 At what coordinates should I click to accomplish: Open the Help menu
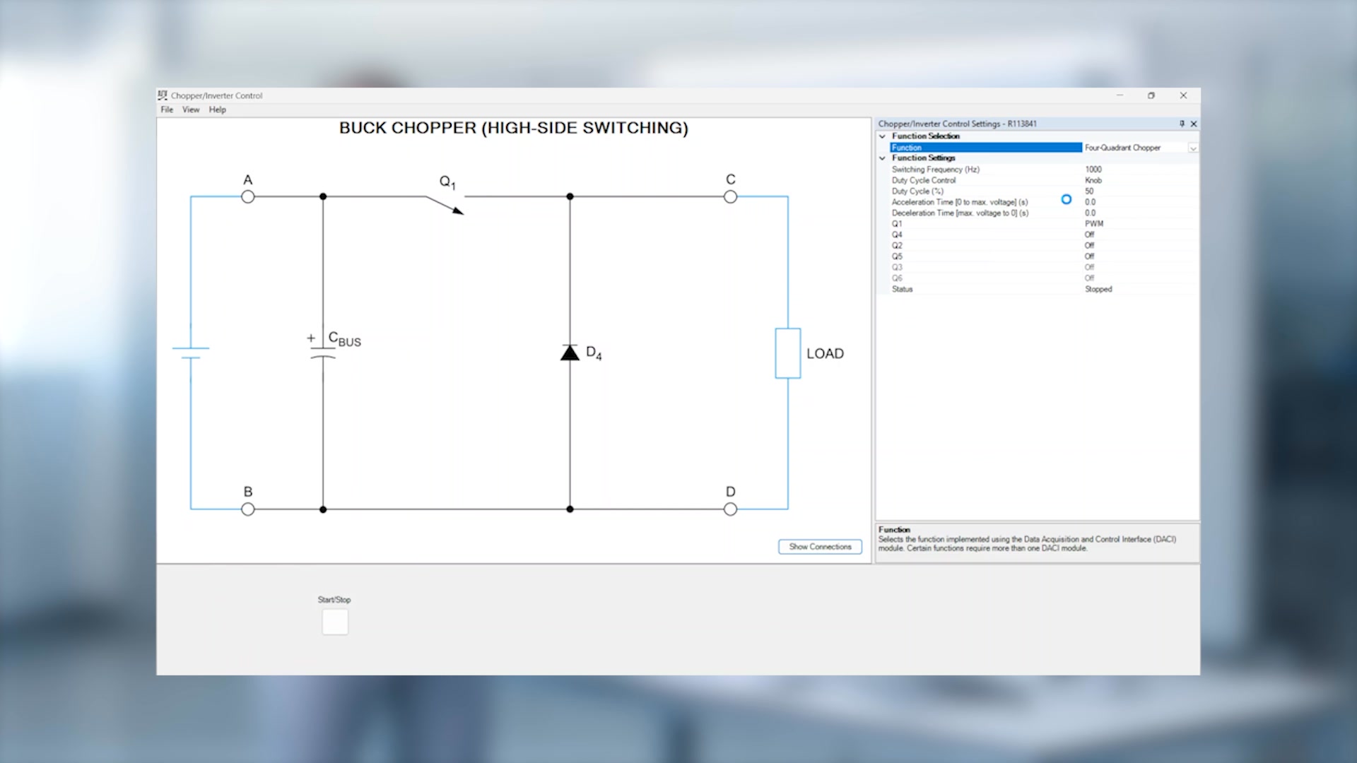217,110
